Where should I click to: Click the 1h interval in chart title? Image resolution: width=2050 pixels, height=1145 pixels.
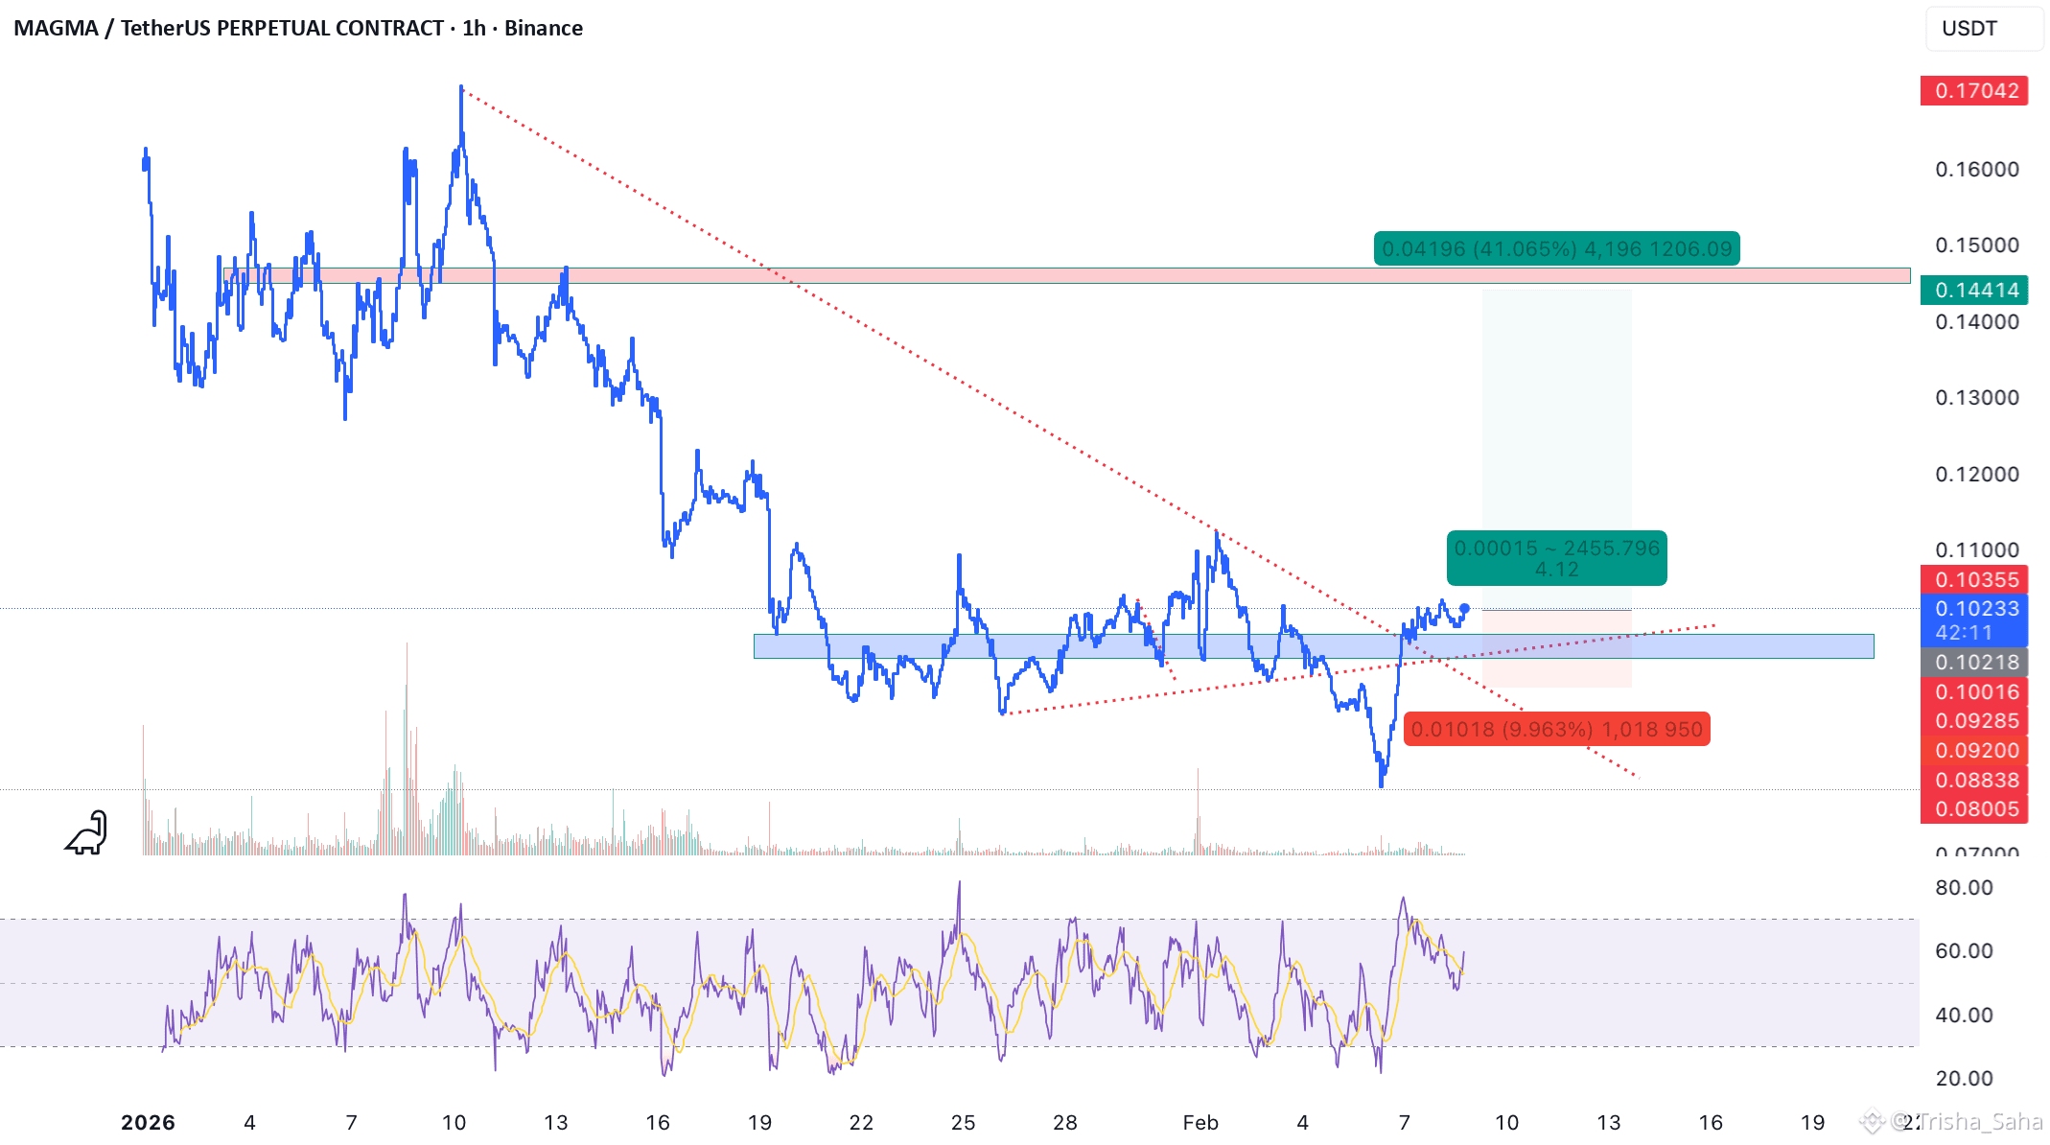click(x=474, y=28)
